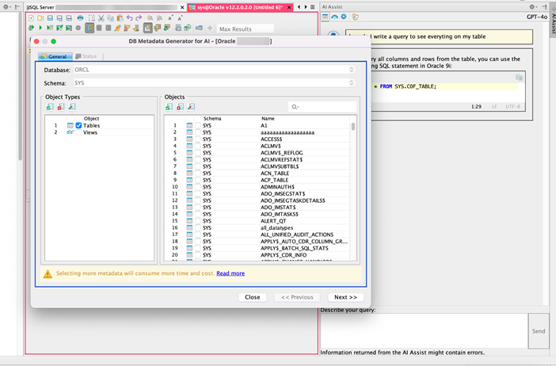This screenshot has width=556, height=366.
Task: Switch to the Status tab
Action: [x=86, y=56]
